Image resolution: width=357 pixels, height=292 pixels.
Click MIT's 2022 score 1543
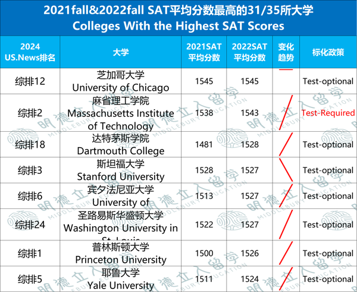[249, 113]
